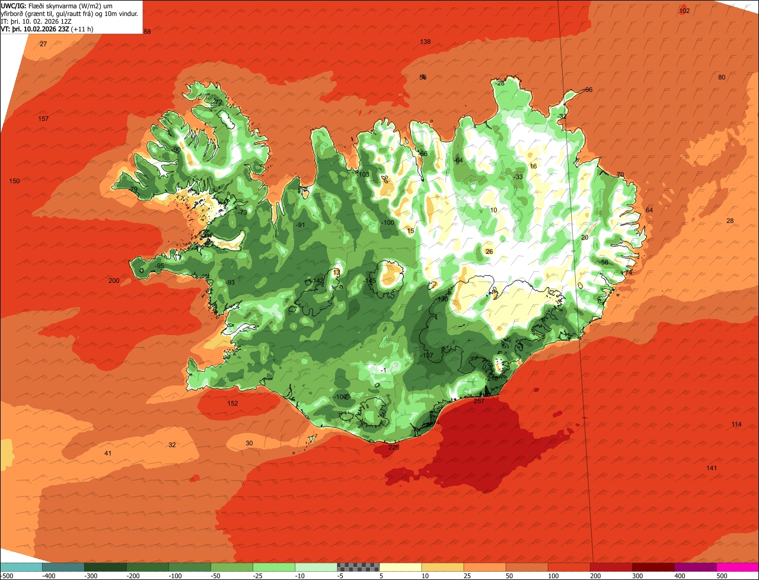Click the 141 value in the southeast sea
Viewport: 759px width, 580px height.
coord(712,468)
